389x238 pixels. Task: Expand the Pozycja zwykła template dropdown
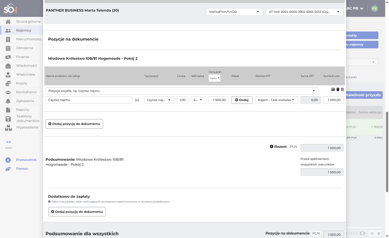point(182,91)
